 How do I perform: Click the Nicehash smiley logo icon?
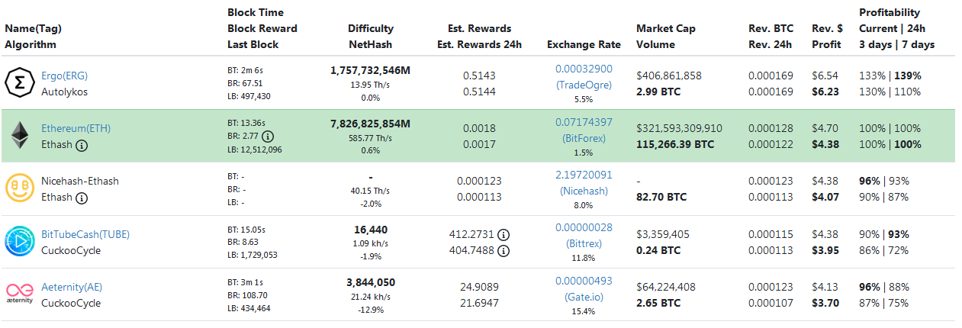(20, 188)
